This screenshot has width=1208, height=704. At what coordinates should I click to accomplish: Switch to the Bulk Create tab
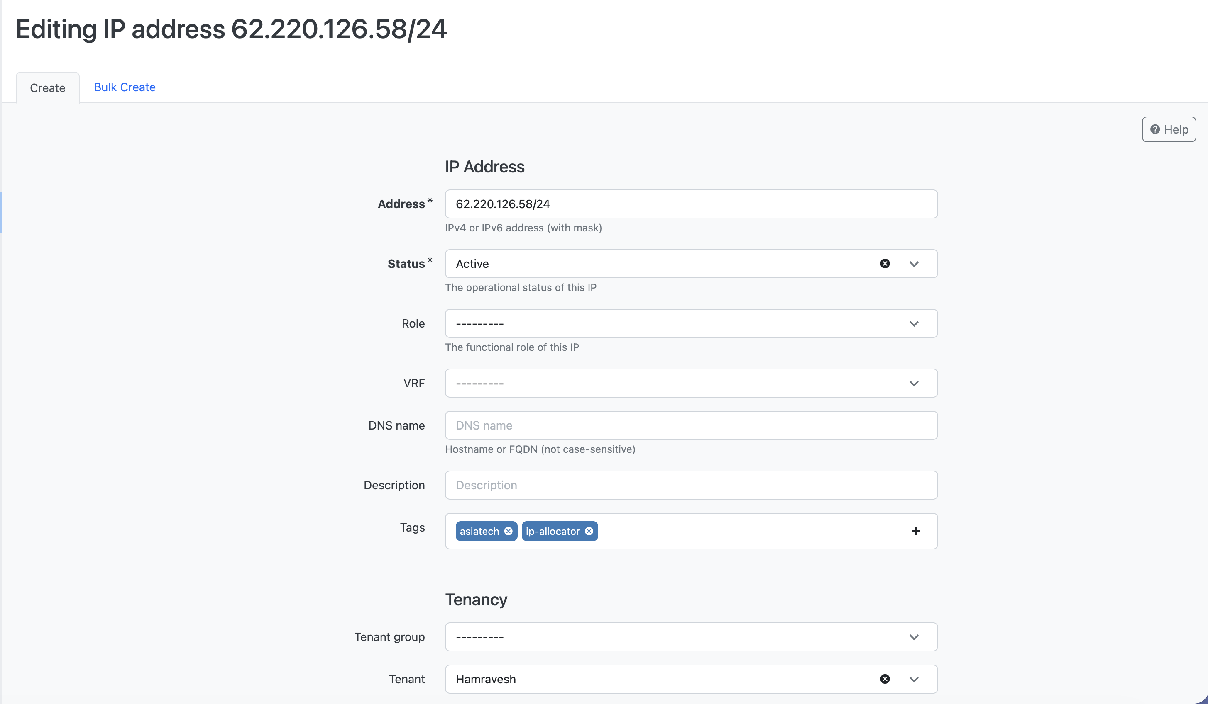(x=125, y=87)
